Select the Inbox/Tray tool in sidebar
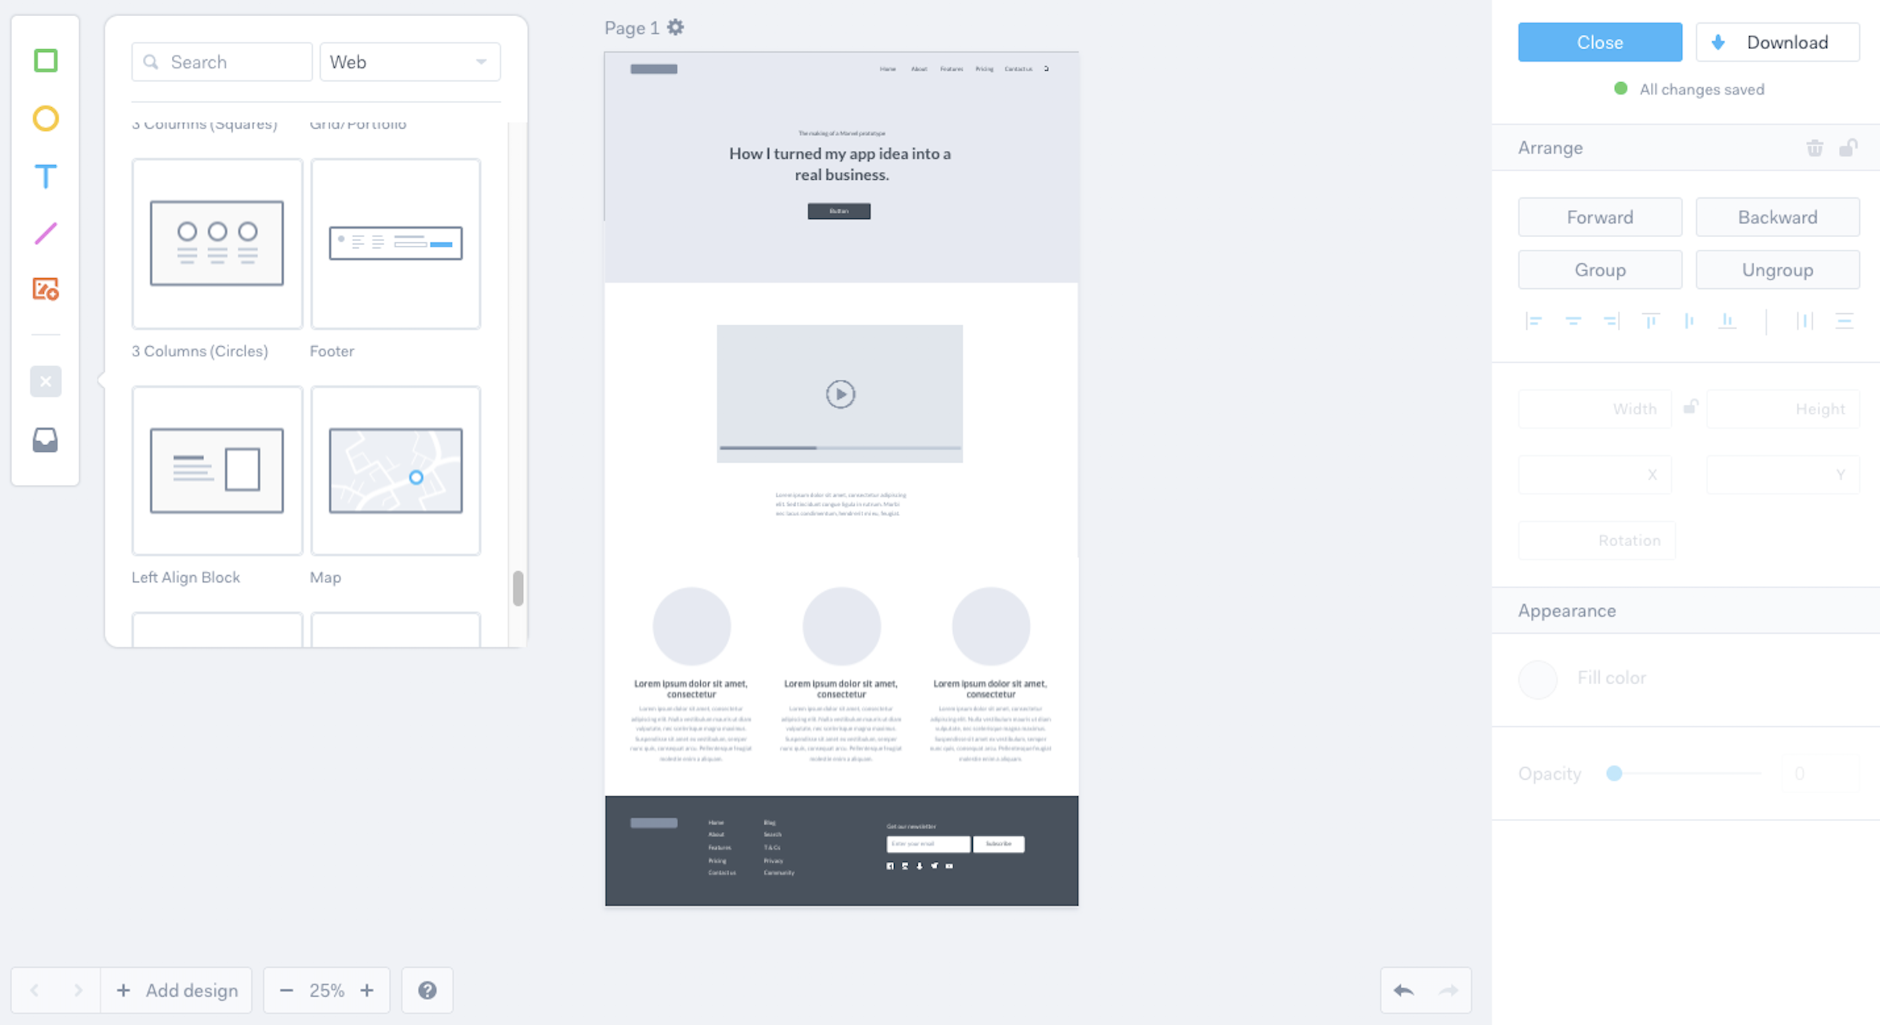The image size is (1880, 1025). pyautogui.click(x=44, y=439)
